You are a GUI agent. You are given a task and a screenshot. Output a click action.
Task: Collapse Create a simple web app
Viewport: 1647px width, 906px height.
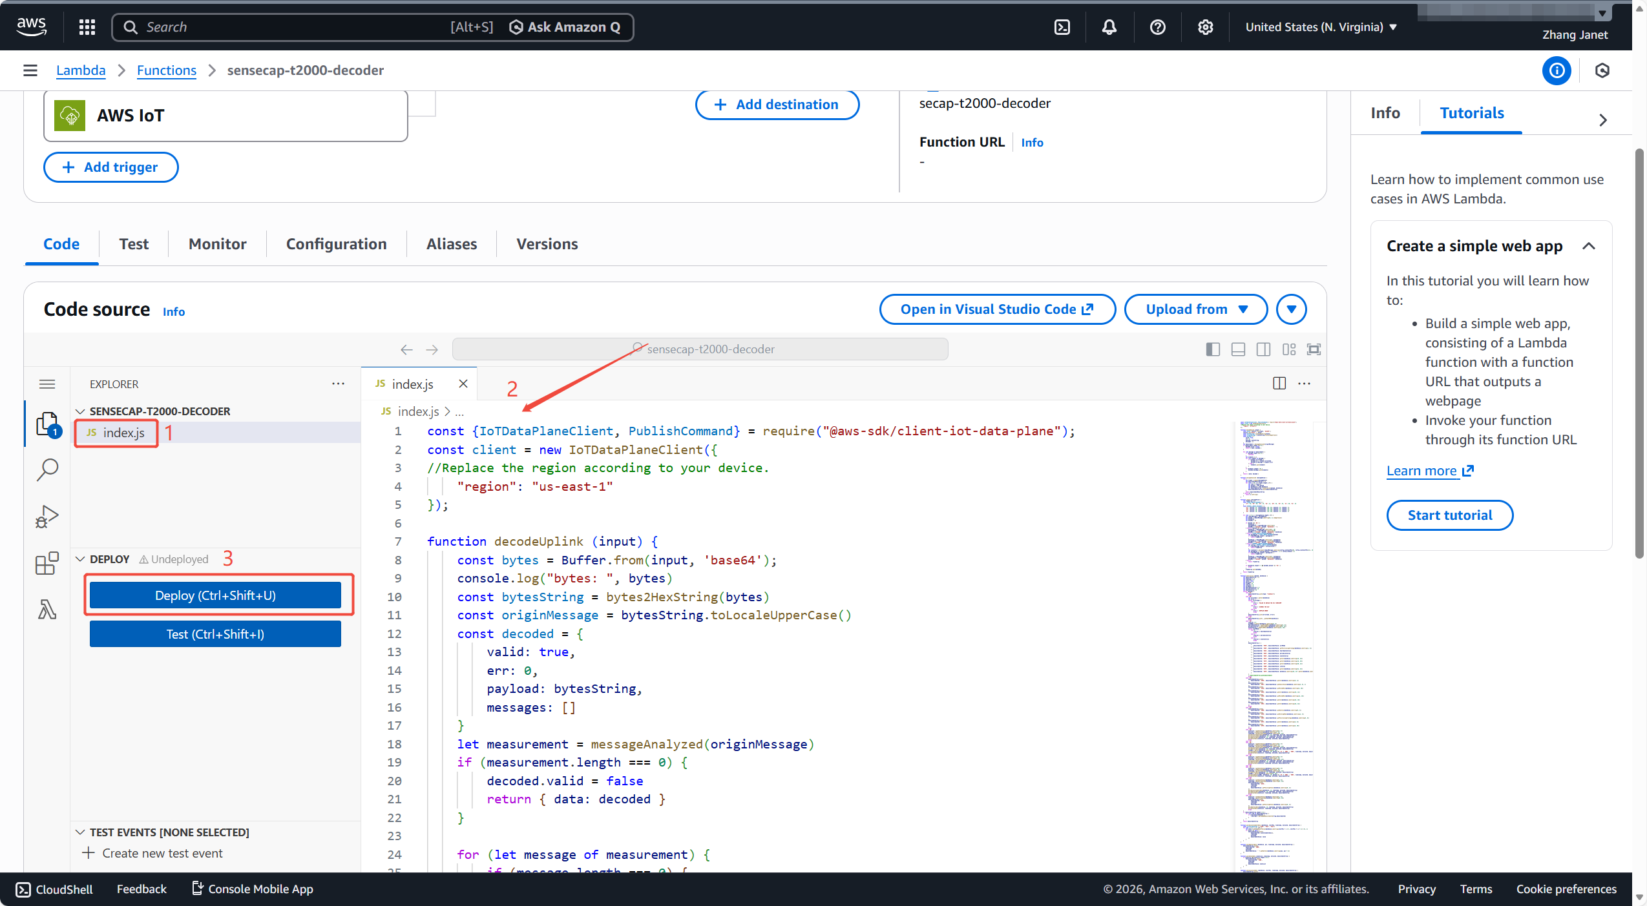coord(1589,246)
